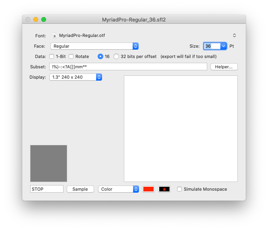This screenshot has width=268, height=230.
Task: Open the Font file popup chevrons
Action: pos(234,35)
